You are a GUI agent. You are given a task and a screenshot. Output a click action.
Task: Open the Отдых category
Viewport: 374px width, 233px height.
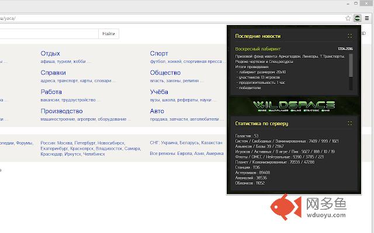pos(50,53)
